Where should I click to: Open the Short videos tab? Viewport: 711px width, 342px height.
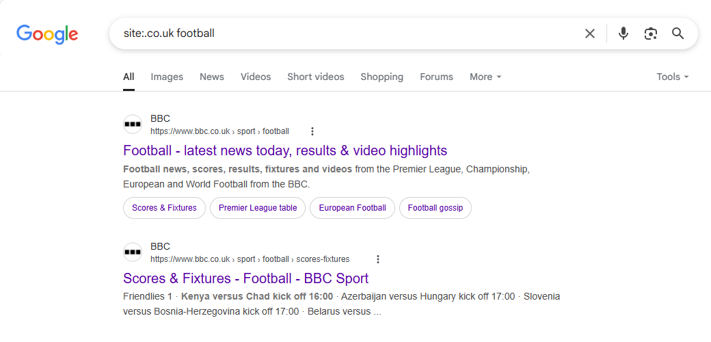[x=315, y=77]
